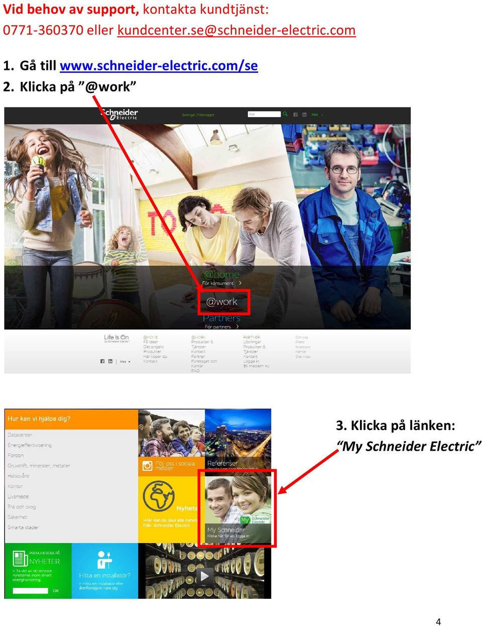Select Fordon in the help list
Image resolution: width=482 pixels, height=626 pixels.
tap(16, 456)
